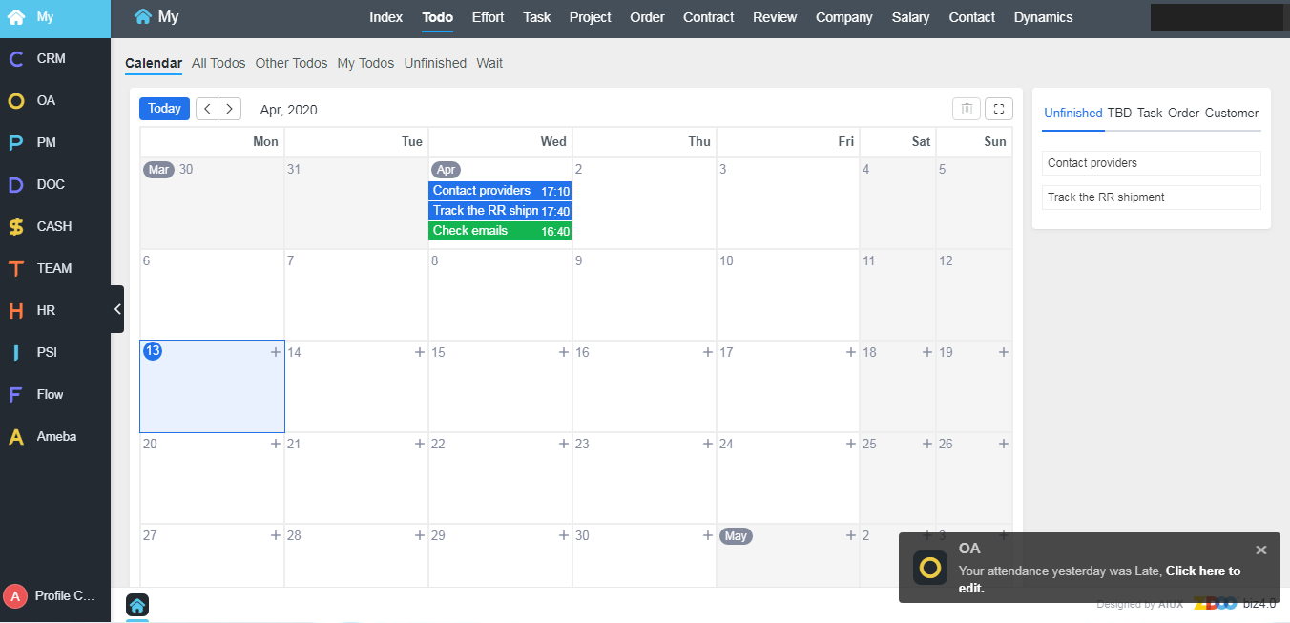
Task: Open the PSI app in sidebar
Action: tap(55, 352)
